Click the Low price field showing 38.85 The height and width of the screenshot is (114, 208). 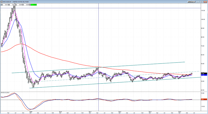19,5
